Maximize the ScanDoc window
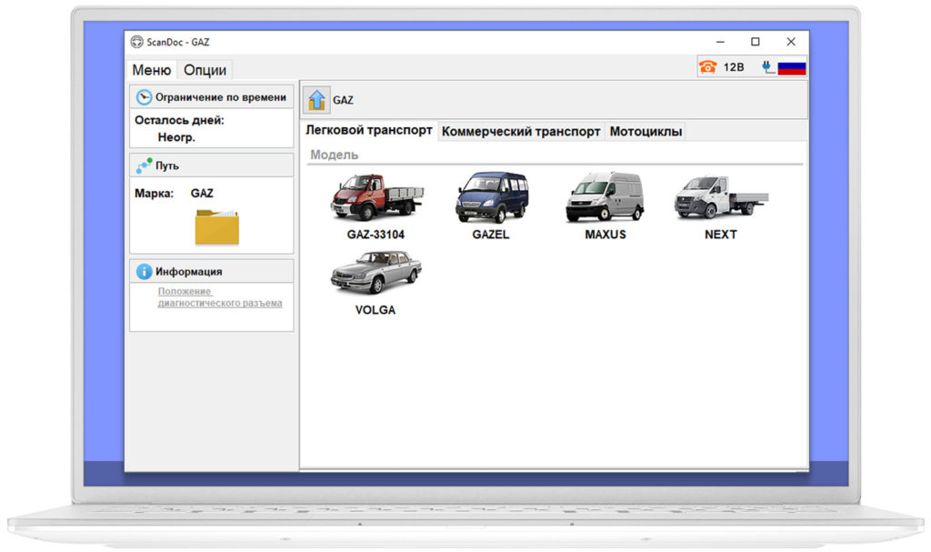This screenshot has height=552, width=931. pyautogui.click(x=756, y=42)
